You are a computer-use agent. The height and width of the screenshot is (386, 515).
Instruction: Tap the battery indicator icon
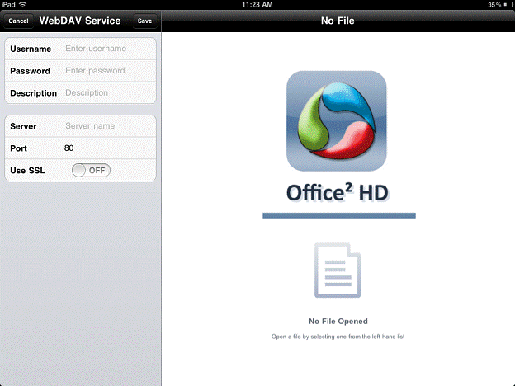508,5
